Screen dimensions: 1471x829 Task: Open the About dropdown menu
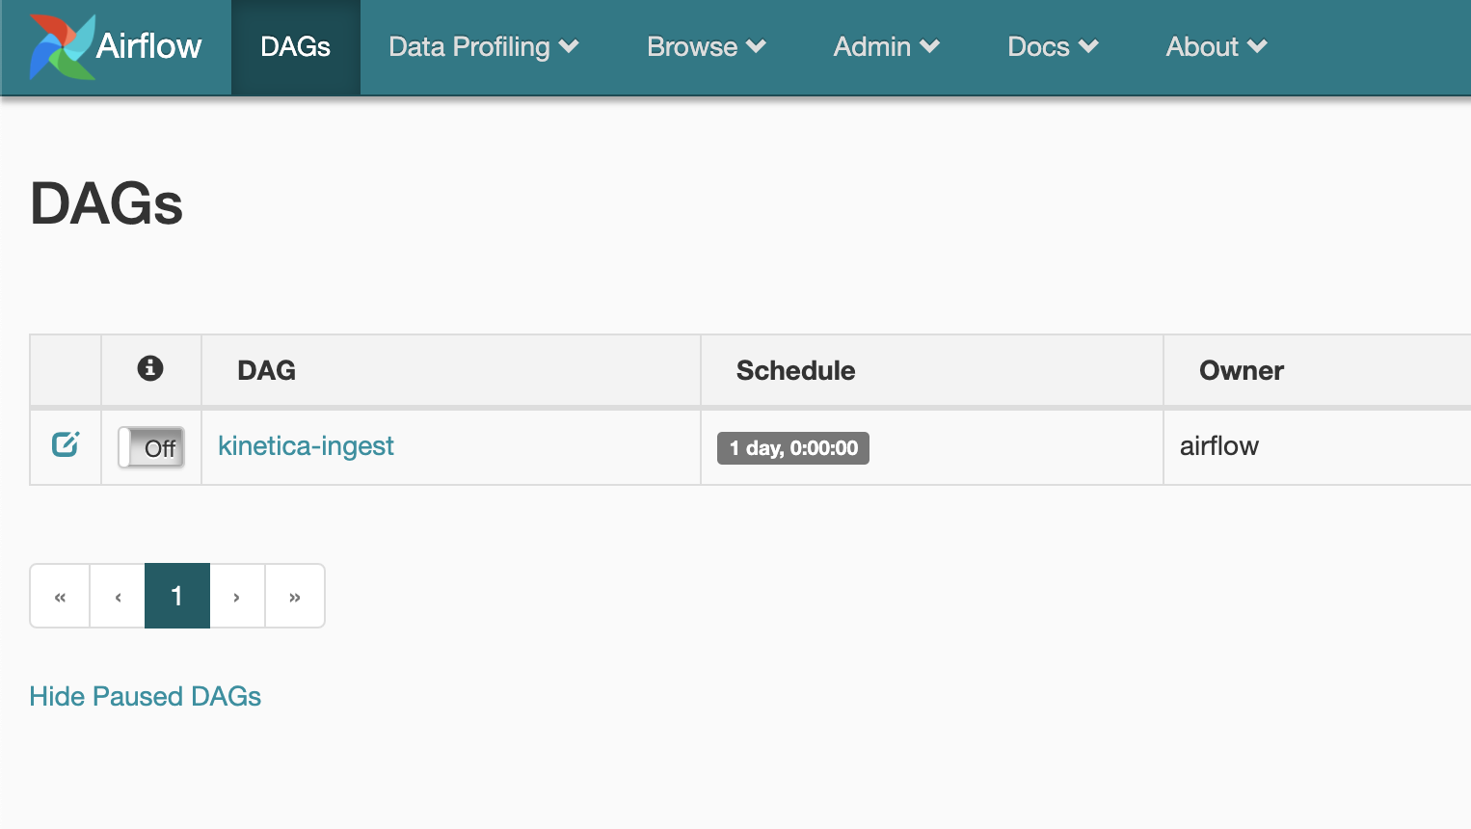1217,46
